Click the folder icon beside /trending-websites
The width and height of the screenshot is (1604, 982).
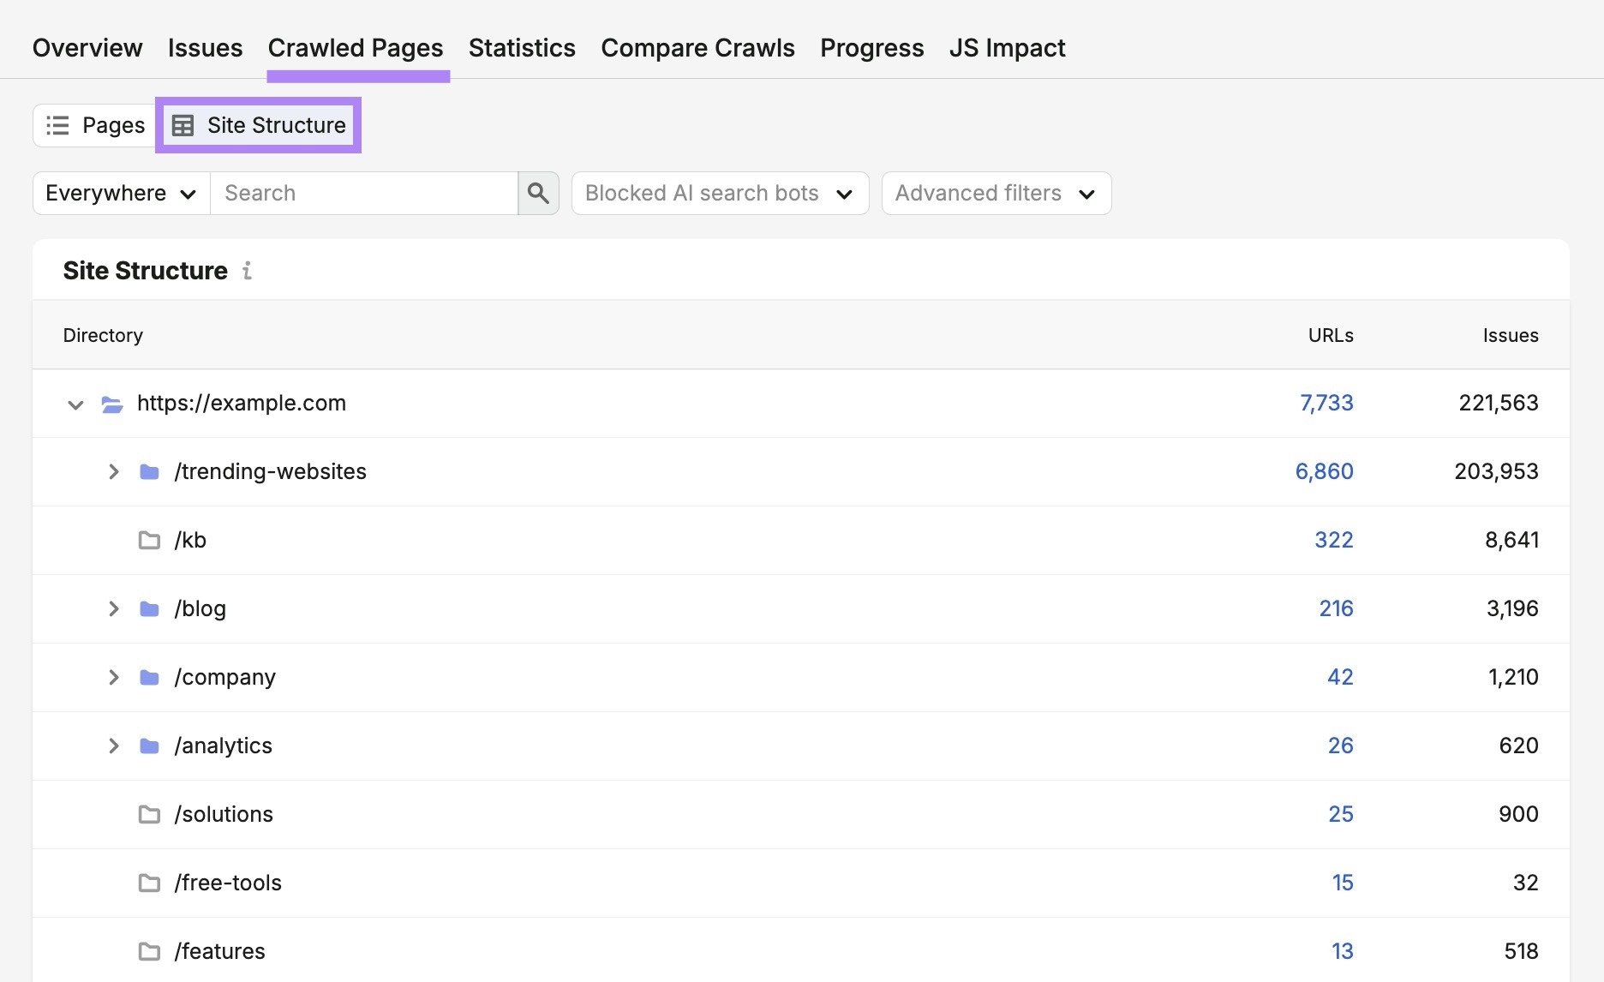149,471
